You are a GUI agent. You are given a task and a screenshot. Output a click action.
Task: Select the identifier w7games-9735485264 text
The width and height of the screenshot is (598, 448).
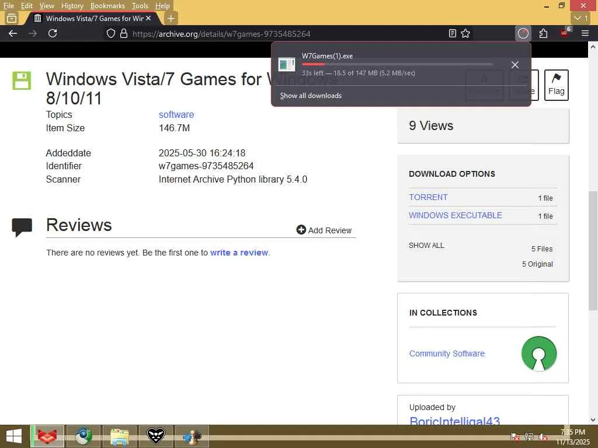(206, 166)
